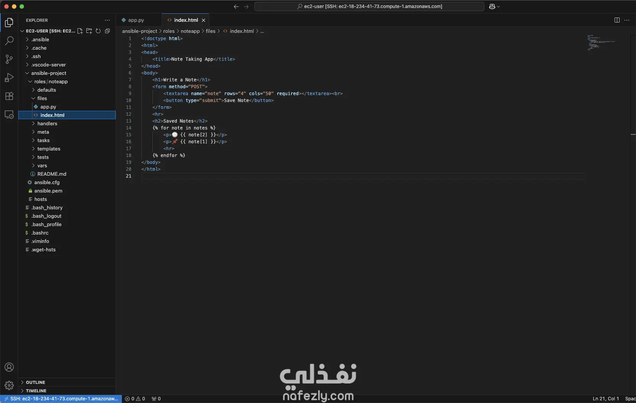Screen dimensions: 636x403
Task: Open the SSH remote indicator in status bar
Action: pos(61,399)
